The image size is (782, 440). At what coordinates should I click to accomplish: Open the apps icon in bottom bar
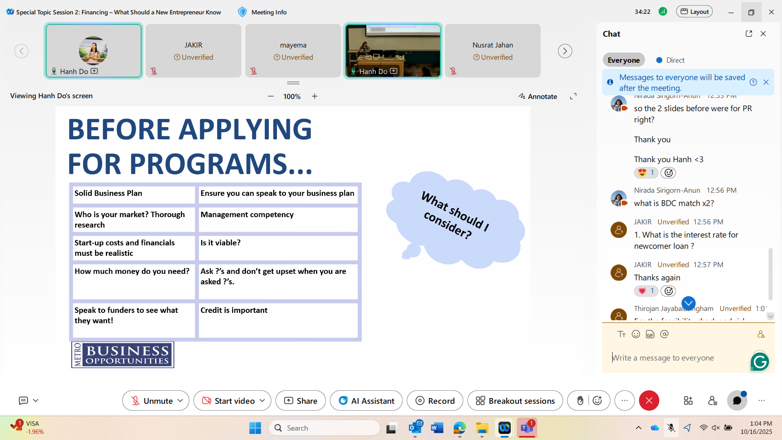(x=688, y=401)
